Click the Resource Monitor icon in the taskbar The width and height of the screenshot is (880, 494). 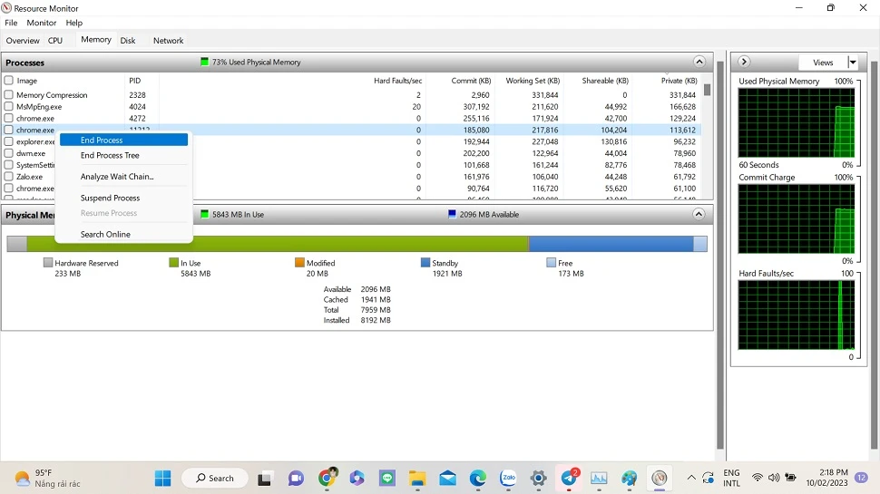tap(660, 478)
